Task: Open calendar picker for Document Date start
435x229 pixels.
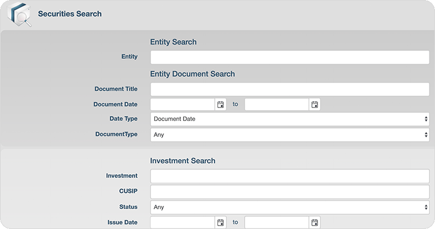Action: (x=220, y=105)
